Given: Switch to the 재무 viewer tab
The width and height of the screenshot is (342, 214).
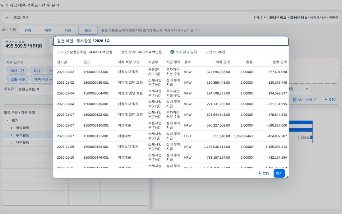Looking at the screenshot, I should click(x=48, y=30).
